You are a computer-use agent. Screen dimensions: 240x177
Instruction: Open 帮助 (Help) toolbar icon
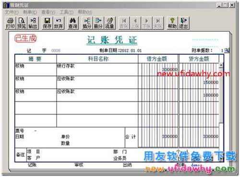click(x=172, y=23)
